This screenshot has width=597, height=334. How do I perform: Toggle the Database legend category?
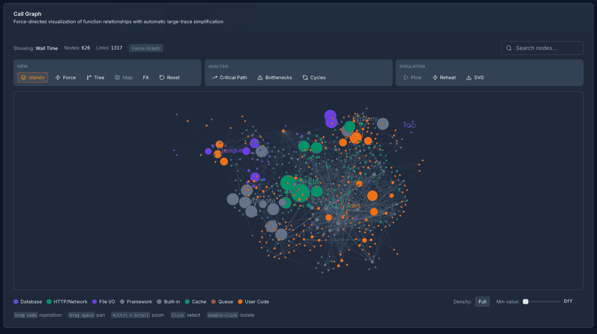[x=28, y=301]
